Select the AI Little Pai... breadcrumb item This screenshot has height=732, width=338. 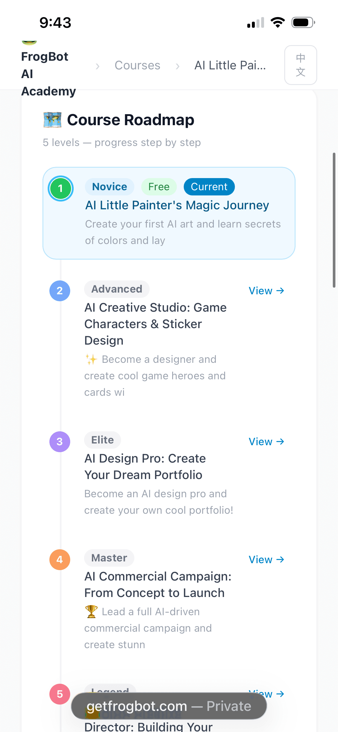click(230, 65)
